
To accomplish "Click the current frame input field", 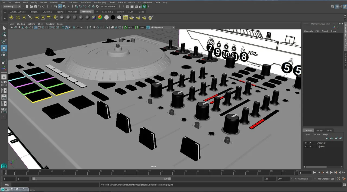I will [x=305, y=173].
